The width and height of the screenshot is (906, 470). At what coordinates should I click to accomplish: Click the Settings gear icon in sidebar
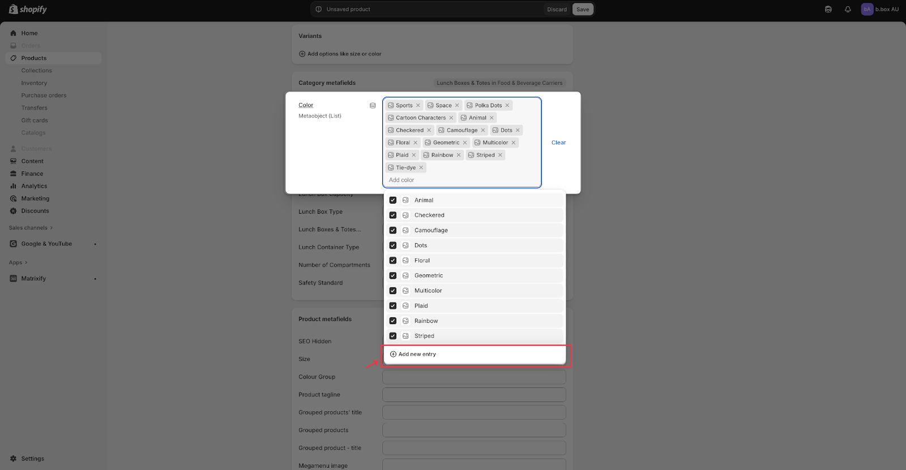pyautogui.click(x=14, y=459)
